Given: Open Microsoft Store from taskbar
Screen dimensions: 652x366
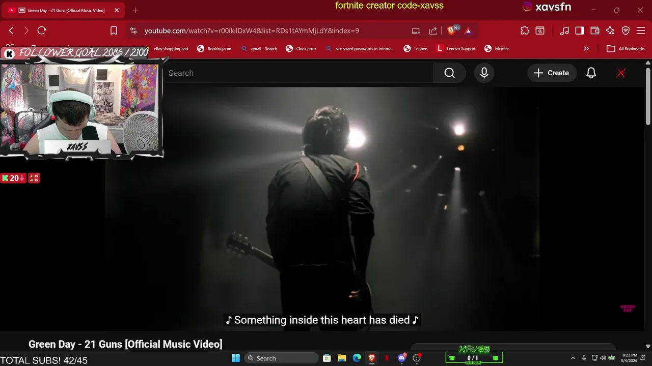Looking at the screenshot, I should tap(327, 358).
